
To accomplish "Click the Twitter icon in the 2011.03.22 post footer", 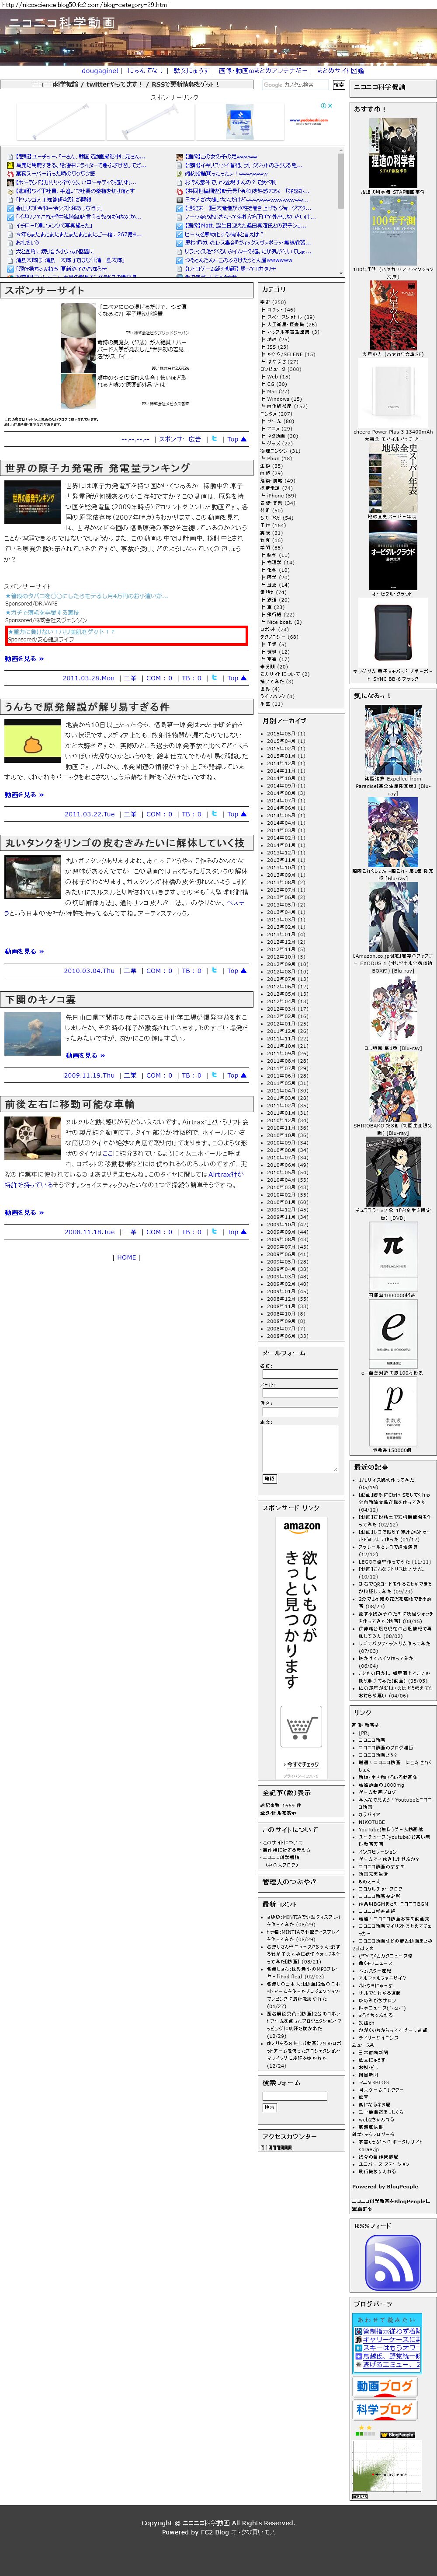I will click(214, 814).
